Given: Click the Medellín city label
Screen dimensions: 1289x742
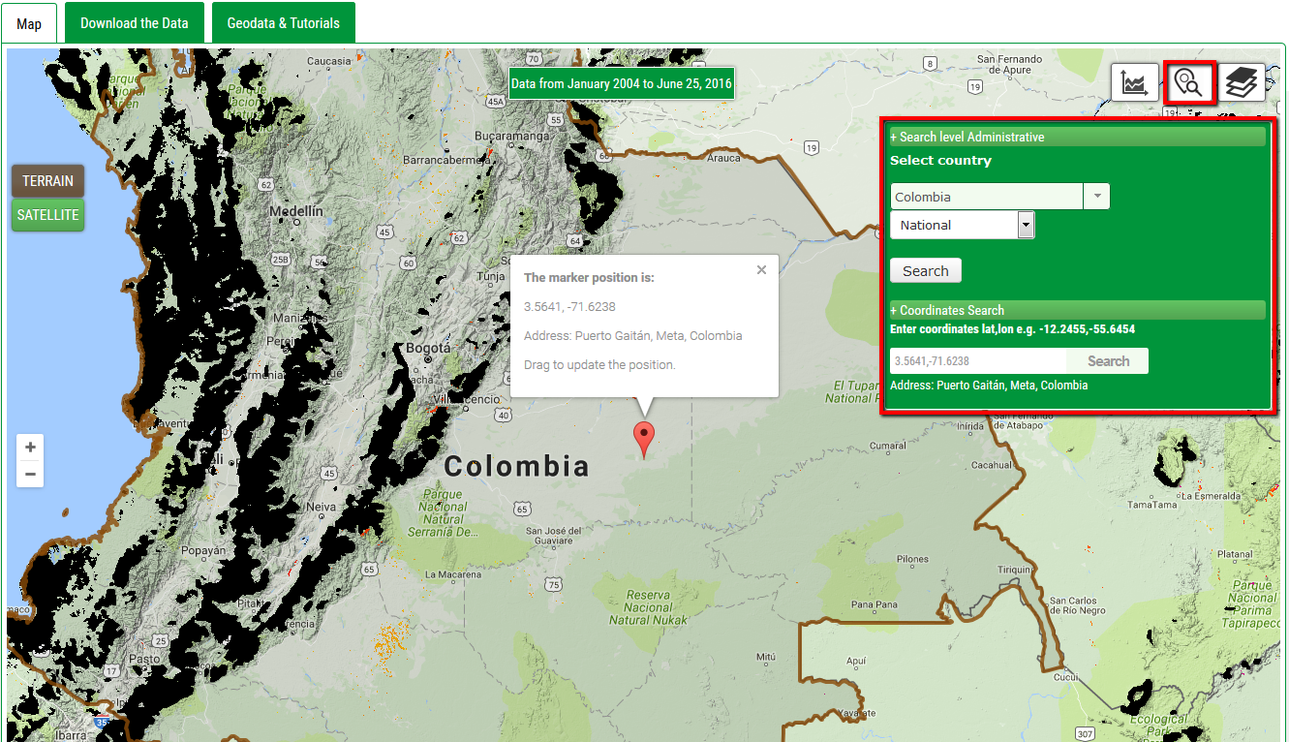Looking at the screenshot, I should pos(295,210).
